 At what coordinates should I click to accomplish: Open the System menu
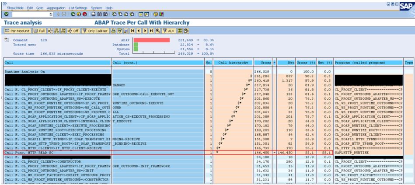[x=96, y=8]
